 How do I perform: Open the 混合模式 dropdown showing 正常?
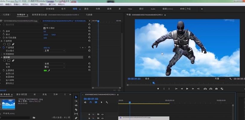[x=54, y=51]
